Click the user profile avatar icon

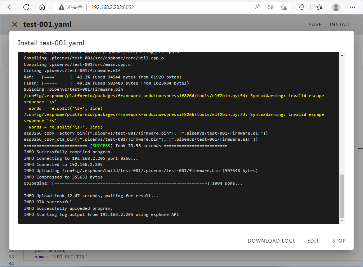click(x=336, y=7)
